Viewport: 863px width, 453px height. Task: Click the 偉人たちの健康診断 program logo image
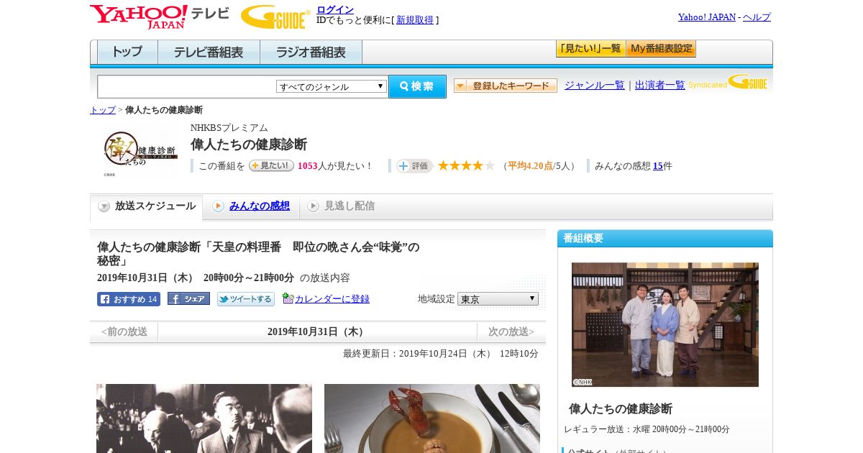coord(140,153)
